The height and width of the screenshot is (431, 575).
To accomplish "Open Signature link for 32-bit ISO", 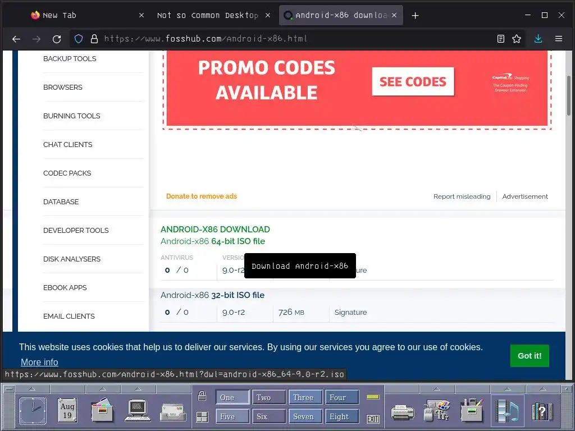I will point(350,312).
